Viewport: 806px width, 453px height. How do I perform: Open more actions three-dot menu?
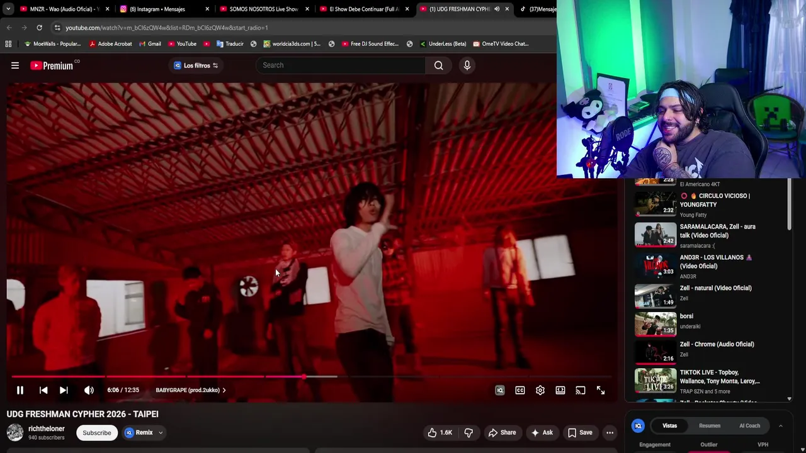[610, 433]
